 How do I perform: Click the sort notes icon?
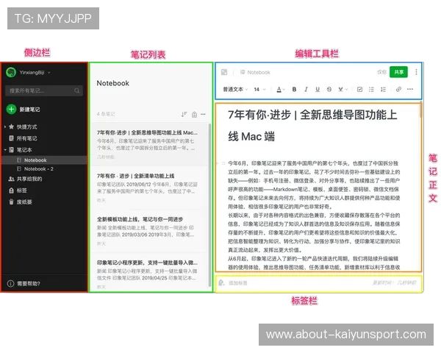tap(184, 114)
